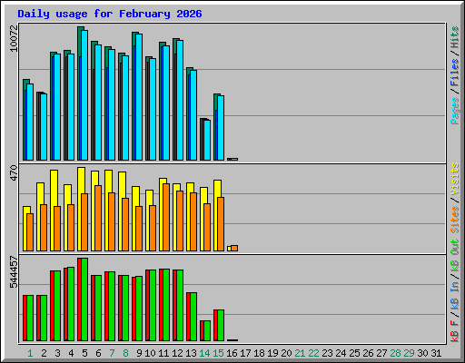
Task: Click the "kB Out" legend label
Action: point(455,256)
